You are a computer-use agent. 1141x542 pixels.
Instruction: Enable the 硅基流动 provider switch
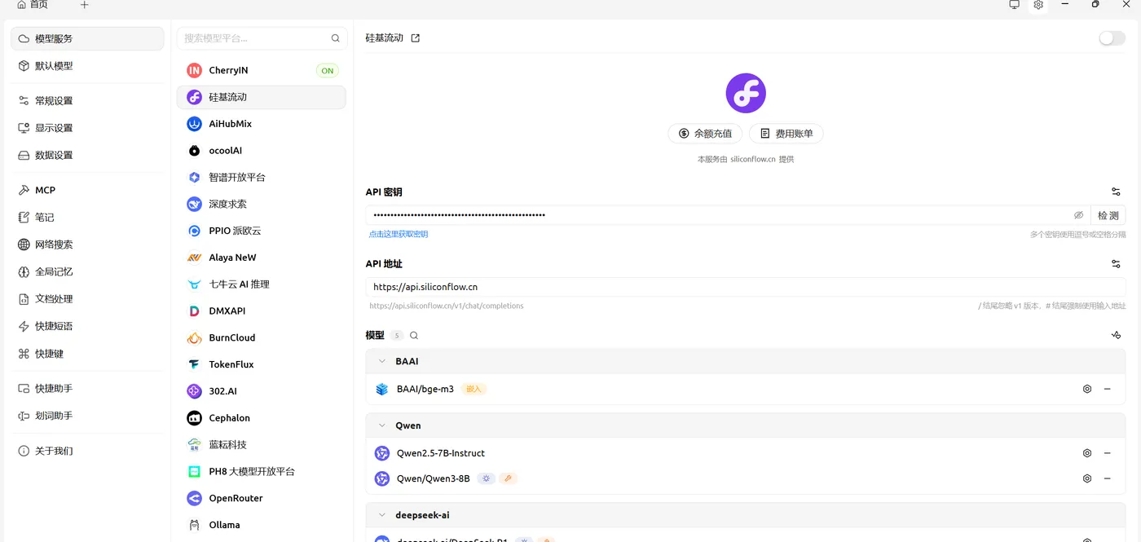pyautogui.click(x=1112, y=38)
